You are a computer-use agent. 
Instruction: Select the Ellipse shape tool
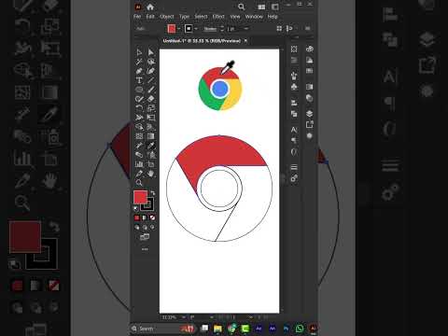click(x=139, y=90)
